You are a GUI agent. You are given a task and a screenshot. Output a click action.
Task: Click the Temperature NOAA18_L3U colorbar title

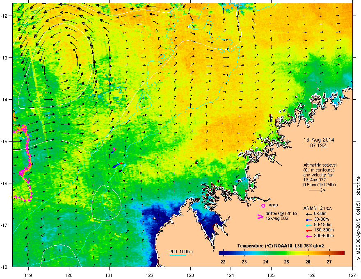click(281, 246)
